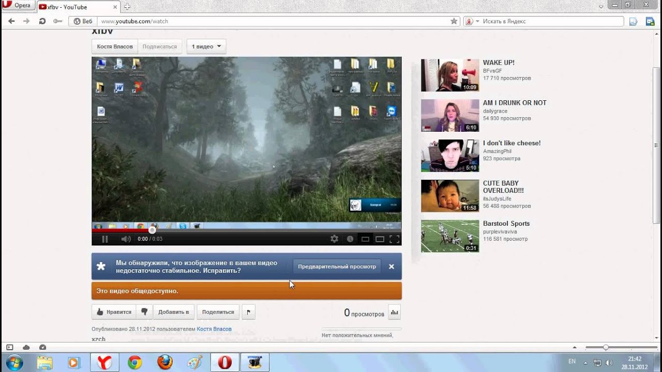The image size is (662, 372).
Task: Open the 'Добавить в' dropdown
Action: tap(174, 312)
